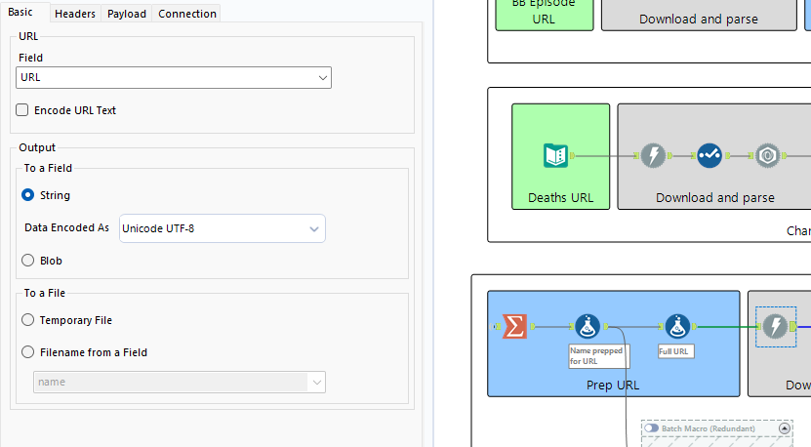Click the 'Full URL' annotation label
The image size is (811, 447).
click(x=676, y=351)
